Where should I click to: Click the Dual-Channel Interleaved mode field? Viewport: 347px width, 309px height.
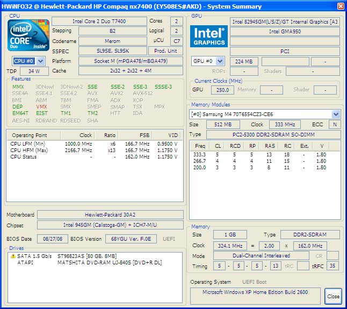point(261,256)
